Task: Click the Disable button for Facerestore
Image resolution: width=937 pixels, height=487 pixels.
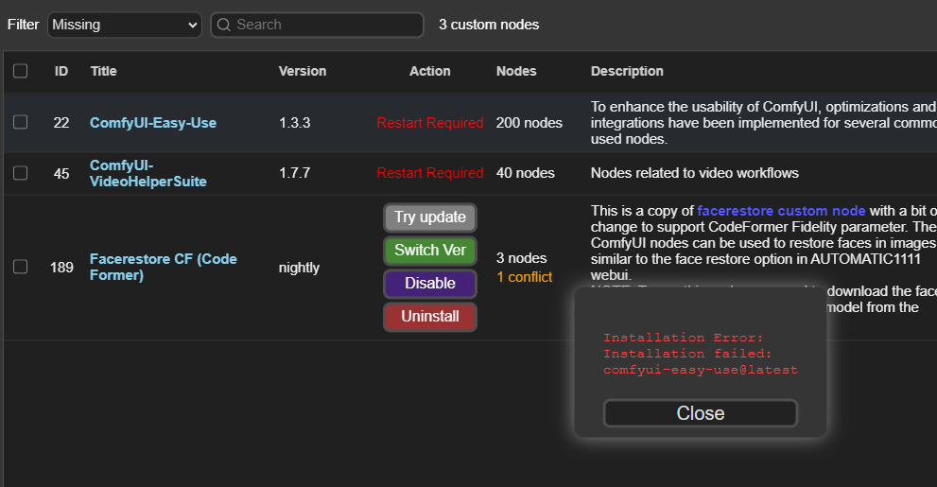Action: 429,284
